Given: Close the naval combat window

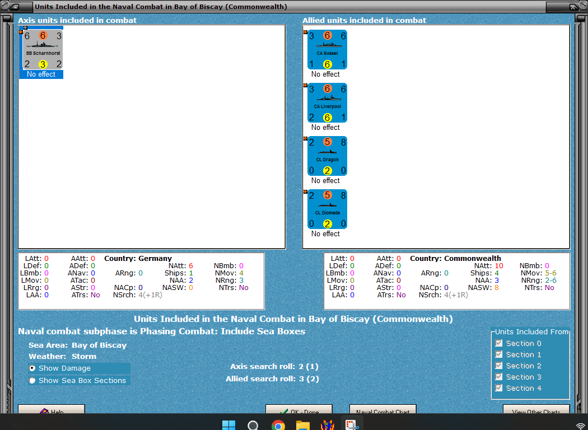Looking at the screenshot, I should 573,7.
